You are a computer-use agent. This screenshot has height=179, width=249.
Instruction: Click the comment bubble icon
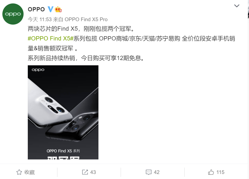149,172
